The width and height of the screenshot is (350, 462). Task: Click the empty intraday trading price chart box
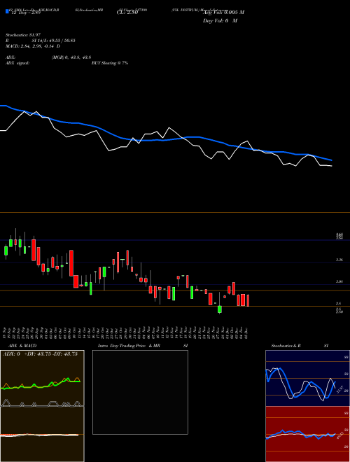click(x=140, y=392)
